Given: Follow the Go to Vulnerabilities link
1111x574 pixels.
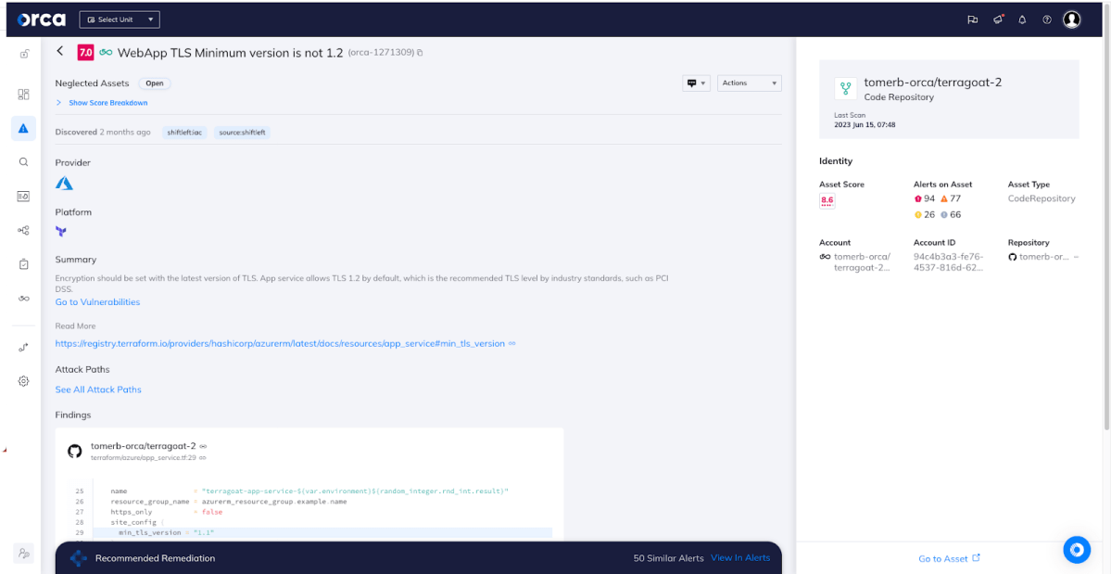Looking at the screenshot, I should tap(98, 302).
